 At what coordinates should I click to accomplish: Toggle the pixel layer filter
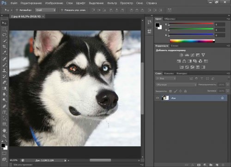coord(191,78)
